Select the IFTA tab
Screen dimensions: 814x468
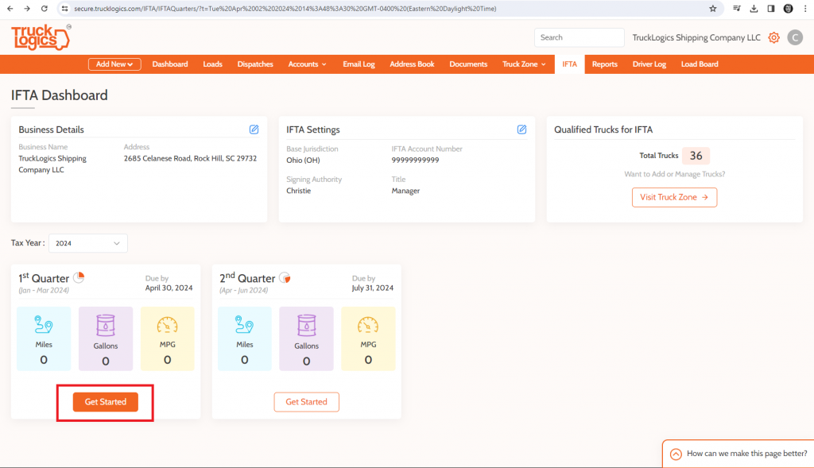tap(569, 64)
